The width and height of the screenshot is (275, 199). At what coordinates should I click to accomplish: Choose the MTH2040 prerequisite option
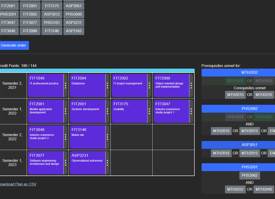264,189
